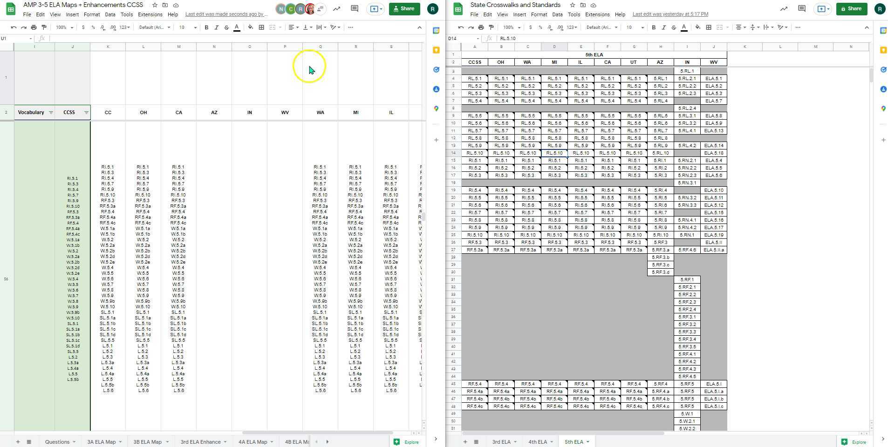Toggle strikethrough in AMP 3-5 ELA Maps toolbar
The image size is (888, 447).
click(x=226, y=27)
